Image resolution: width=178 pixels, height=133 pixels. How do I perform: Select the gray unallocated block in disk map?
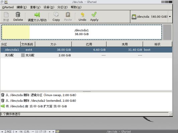(167, 32)
